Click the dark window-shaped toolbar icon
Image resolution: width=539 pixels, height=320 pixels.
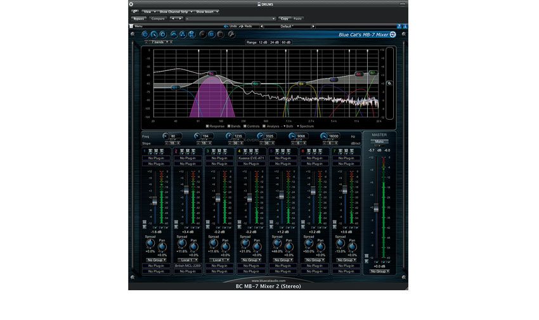coord(220,34)
